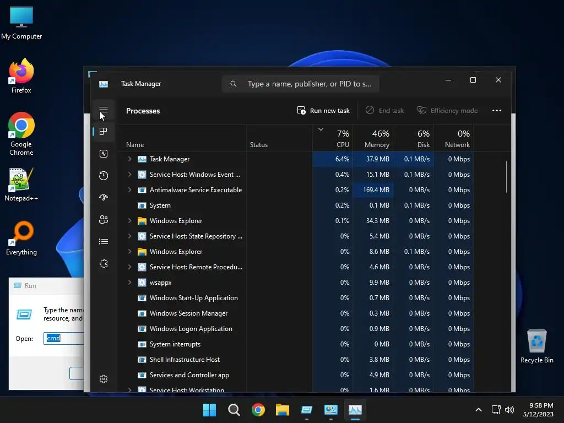Image resolution: width=564 pixels, height=423 pixels.
Task: Click the wsappx process gear icon
Action: click(x=142, y=283)
